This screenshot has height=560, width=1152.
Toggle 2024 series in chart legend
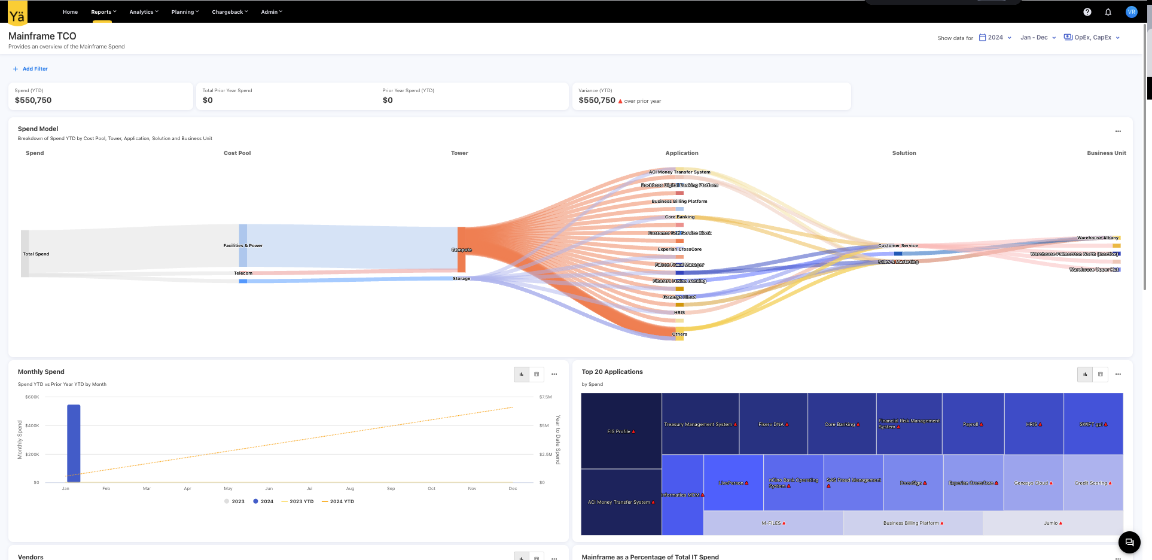pyautogui.click(x=263, y=501)
